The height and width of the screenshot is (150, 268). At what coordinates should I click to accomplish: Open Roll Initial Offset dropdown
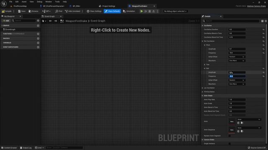click(237, 80)
